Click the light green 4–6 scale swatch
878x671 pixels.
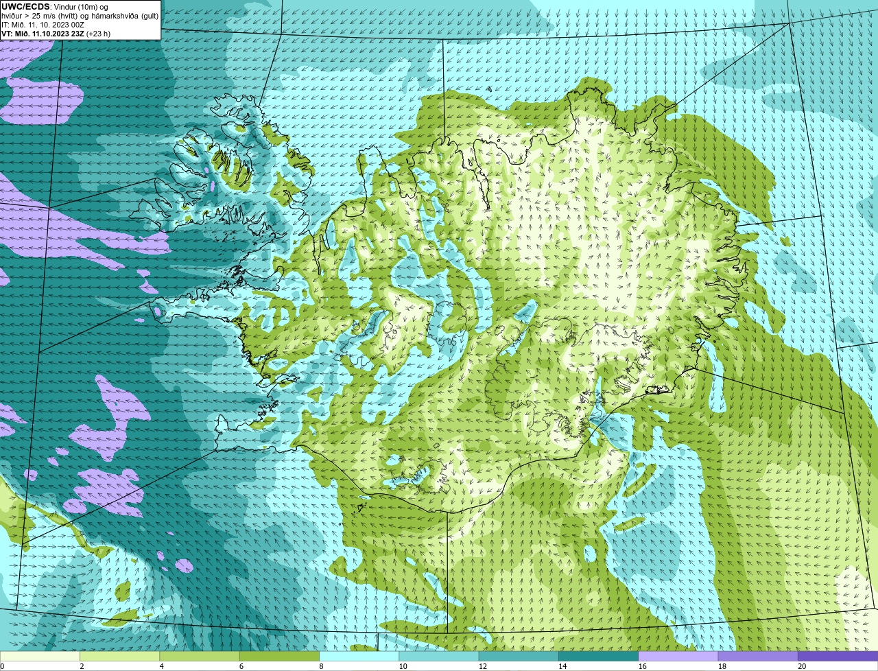coord(200,657)
